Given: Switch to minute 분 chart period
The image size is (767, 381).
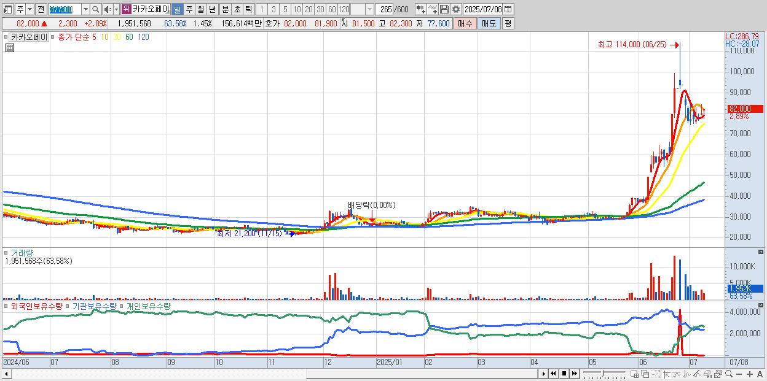Looking at the screenshot, I should point(225,9).
